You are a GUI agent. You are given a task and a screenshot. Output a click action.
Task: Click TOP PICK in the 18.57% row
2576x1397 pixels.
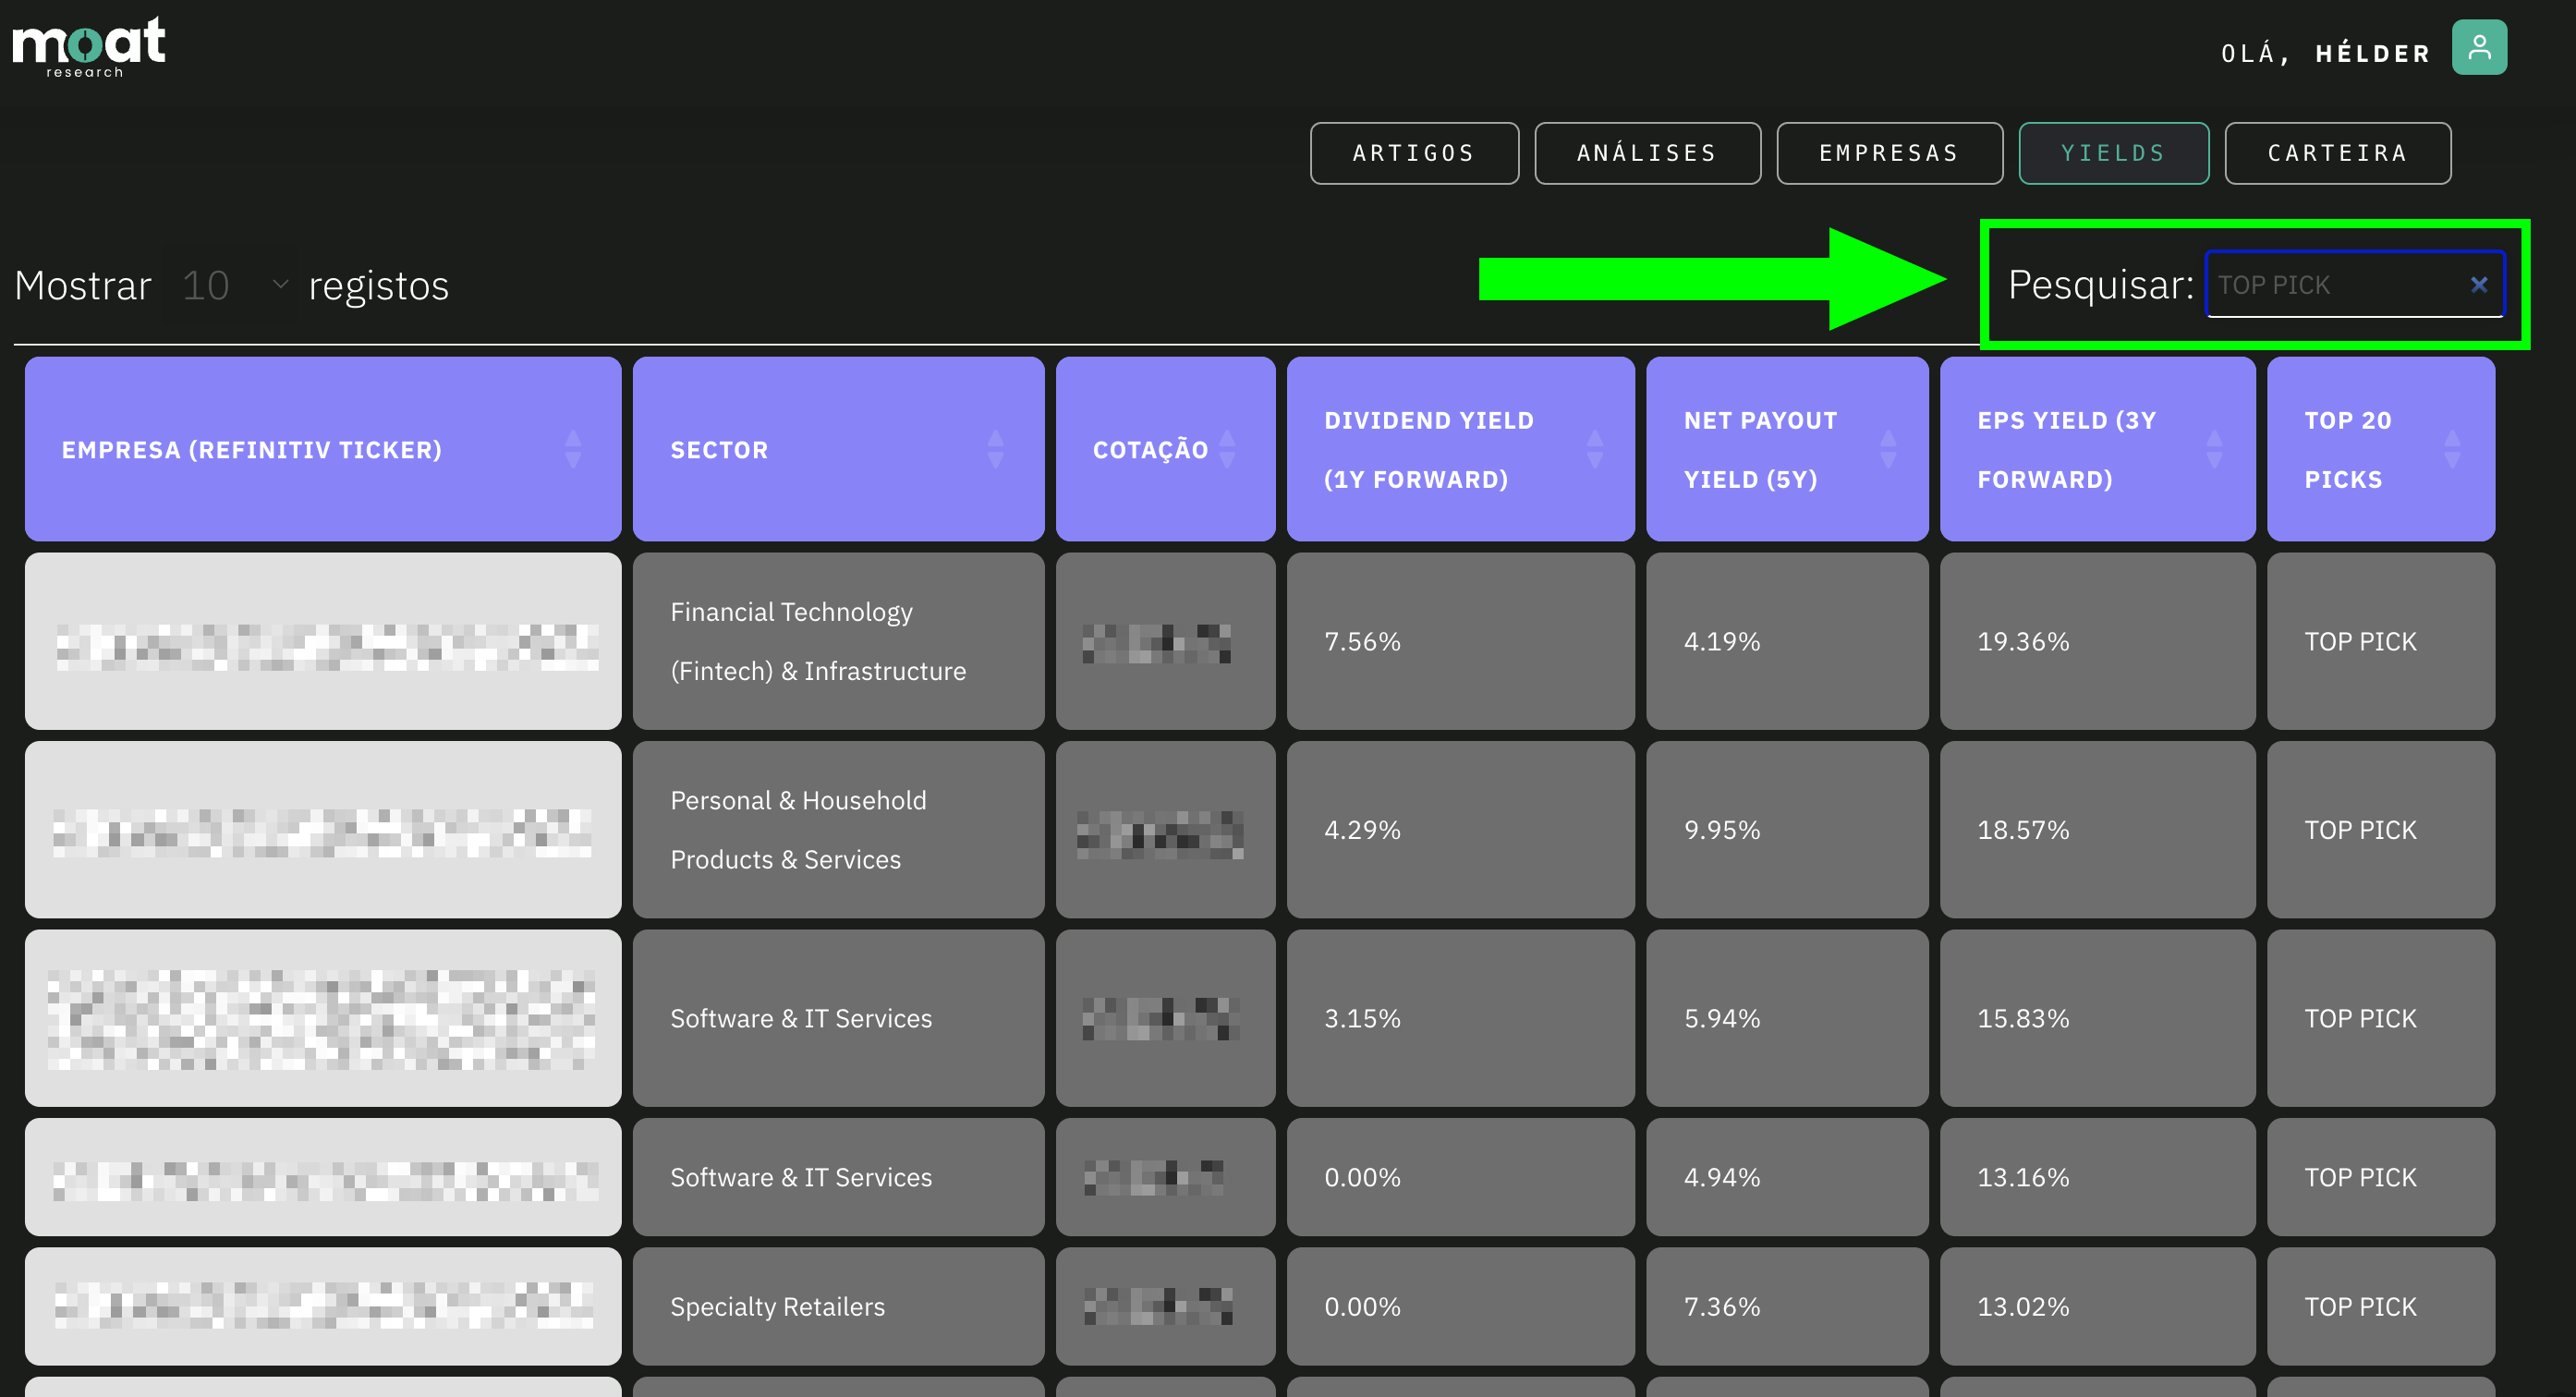2381,829
